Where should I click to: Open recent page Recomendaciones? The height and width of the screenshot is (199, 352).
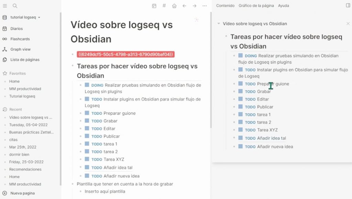coord(25,169)
